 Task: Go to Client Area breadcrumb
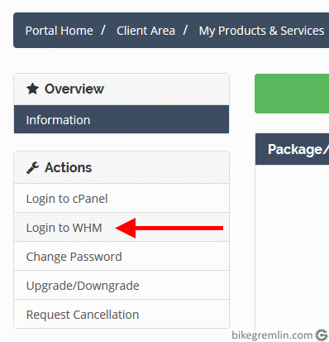coord(145,31)
